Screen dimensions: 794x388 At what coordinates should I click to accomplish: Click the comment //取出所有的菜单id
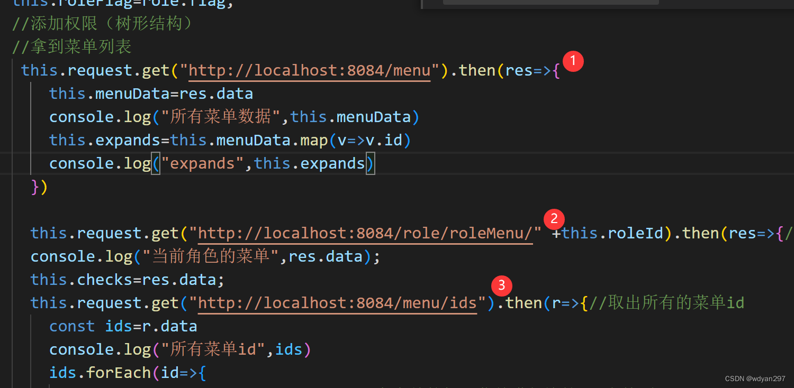pos(666,303)
